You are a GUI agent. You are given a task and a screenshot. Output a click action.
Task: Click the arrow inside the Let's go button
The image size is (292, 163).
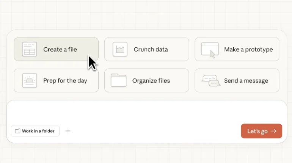pyautogui.click(x=273, y=131)
